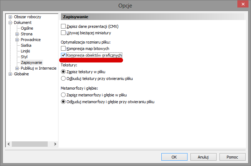Enable Zapisz dane prezentacji (CMX) checkbox
The width and height of the screenshot is (251, 166).
[x=63, y=26]
